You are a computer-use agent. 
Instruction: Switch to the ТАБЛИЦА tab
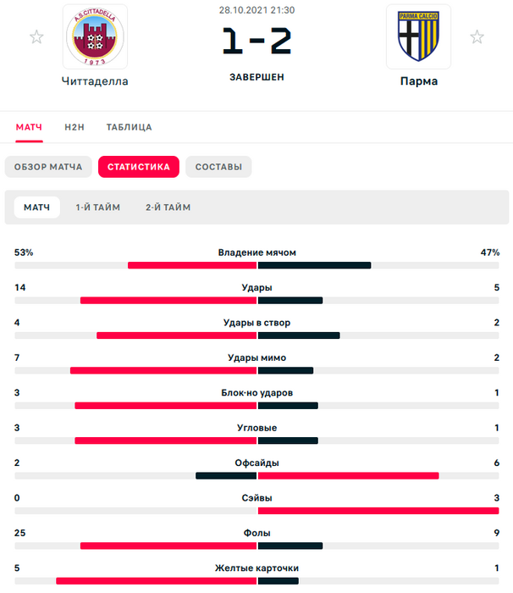point(129,127)
